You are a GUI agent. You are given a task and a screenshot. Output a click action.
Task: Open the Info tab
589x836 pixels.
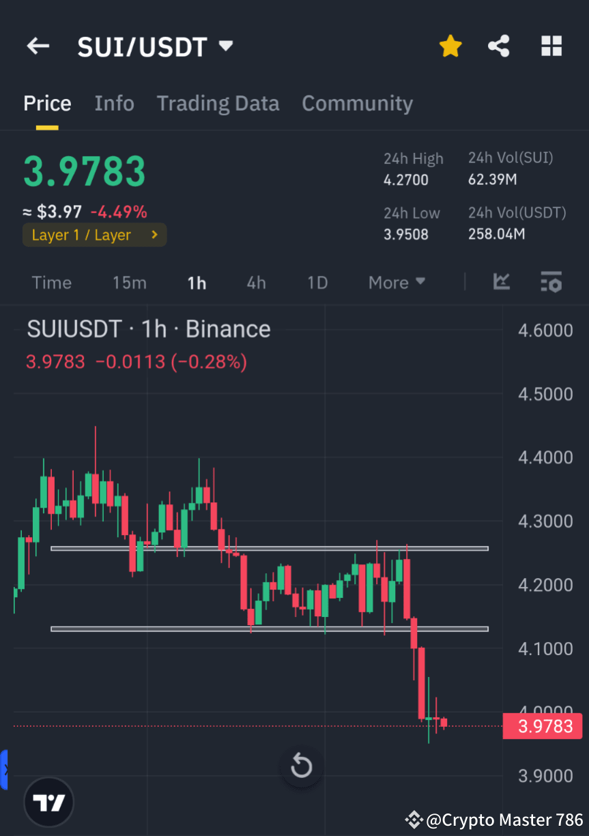114,103
